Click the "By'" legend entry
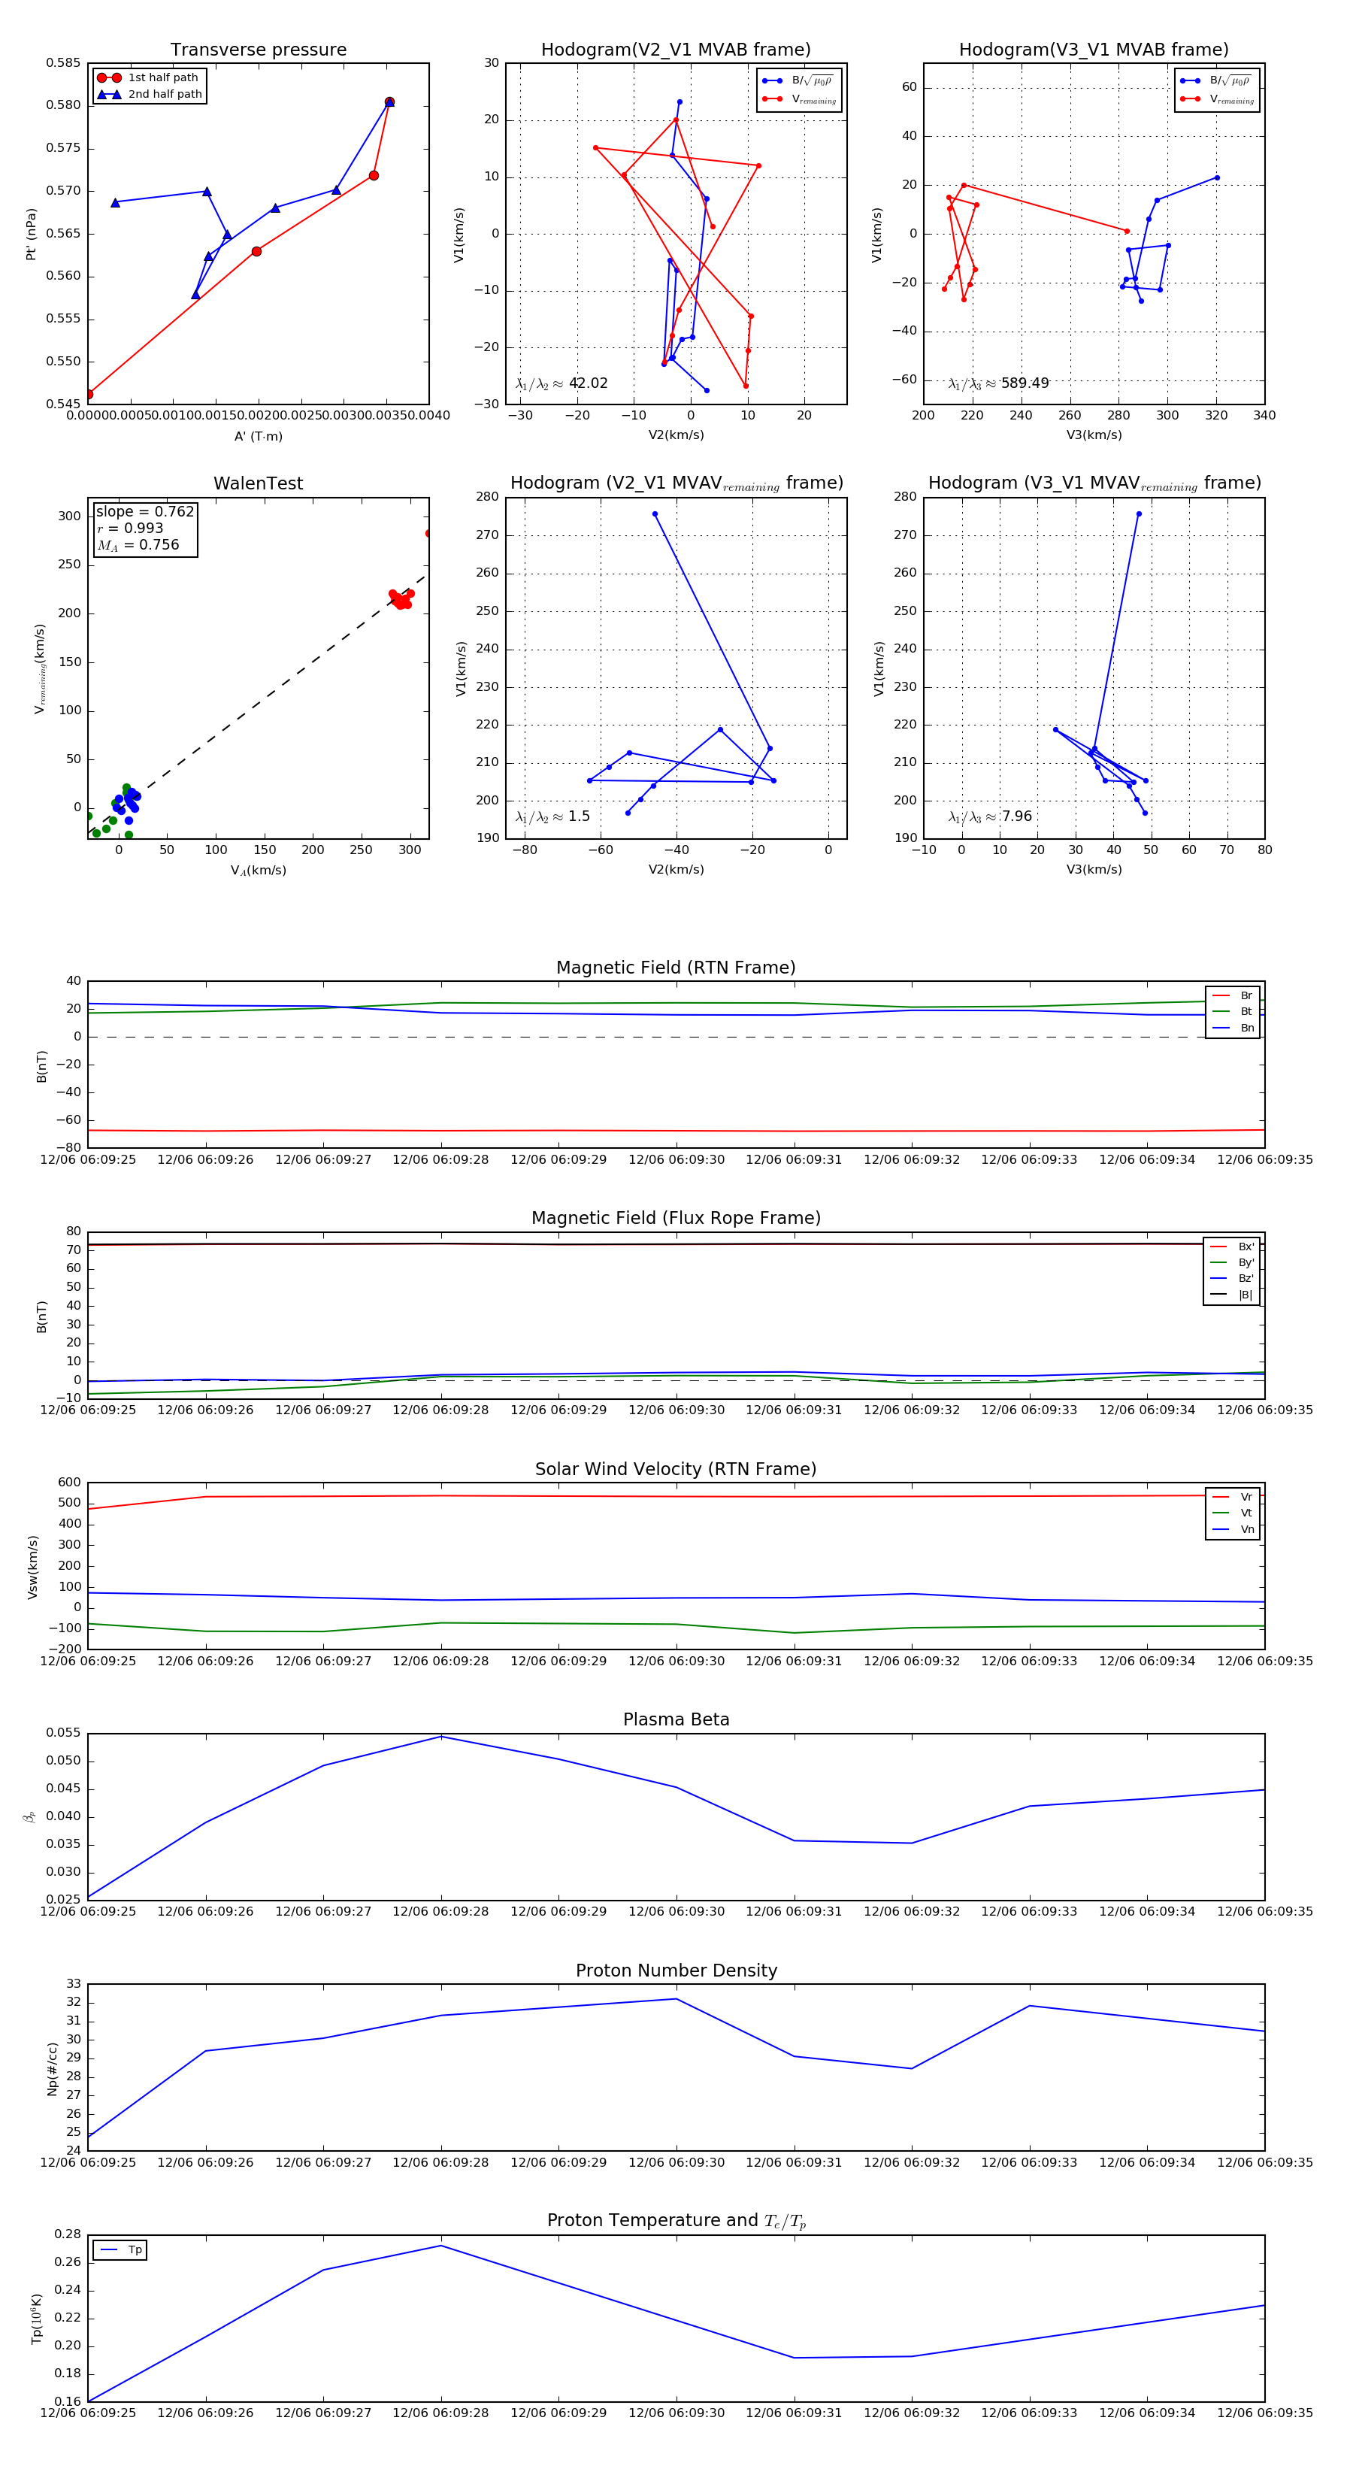 1232,1262
